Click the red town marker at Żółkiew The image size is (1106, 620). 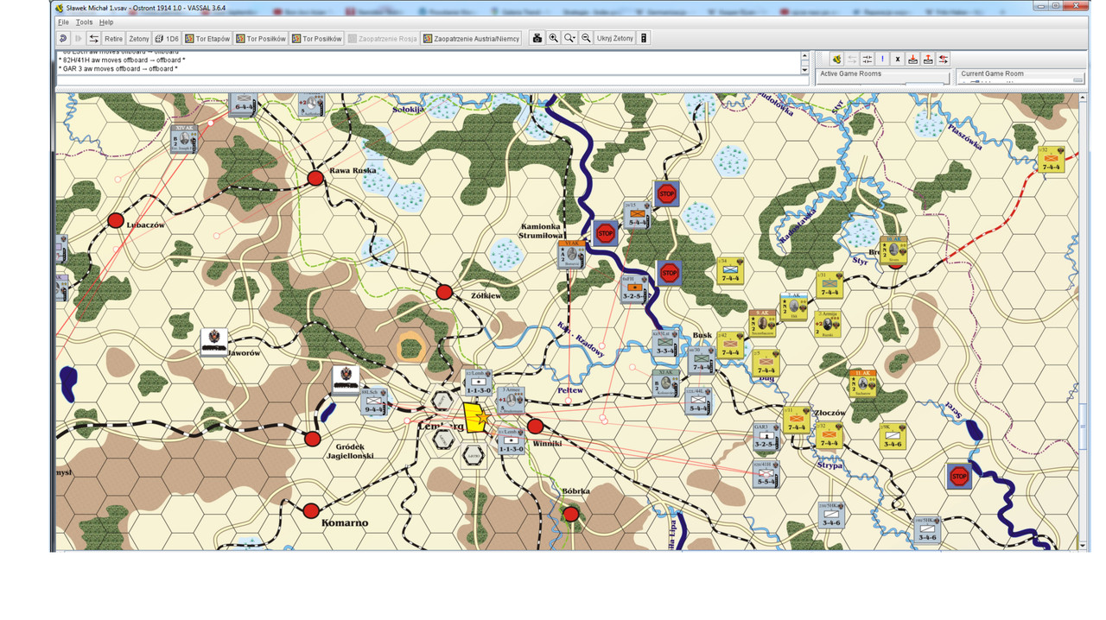tap(444, 293)
